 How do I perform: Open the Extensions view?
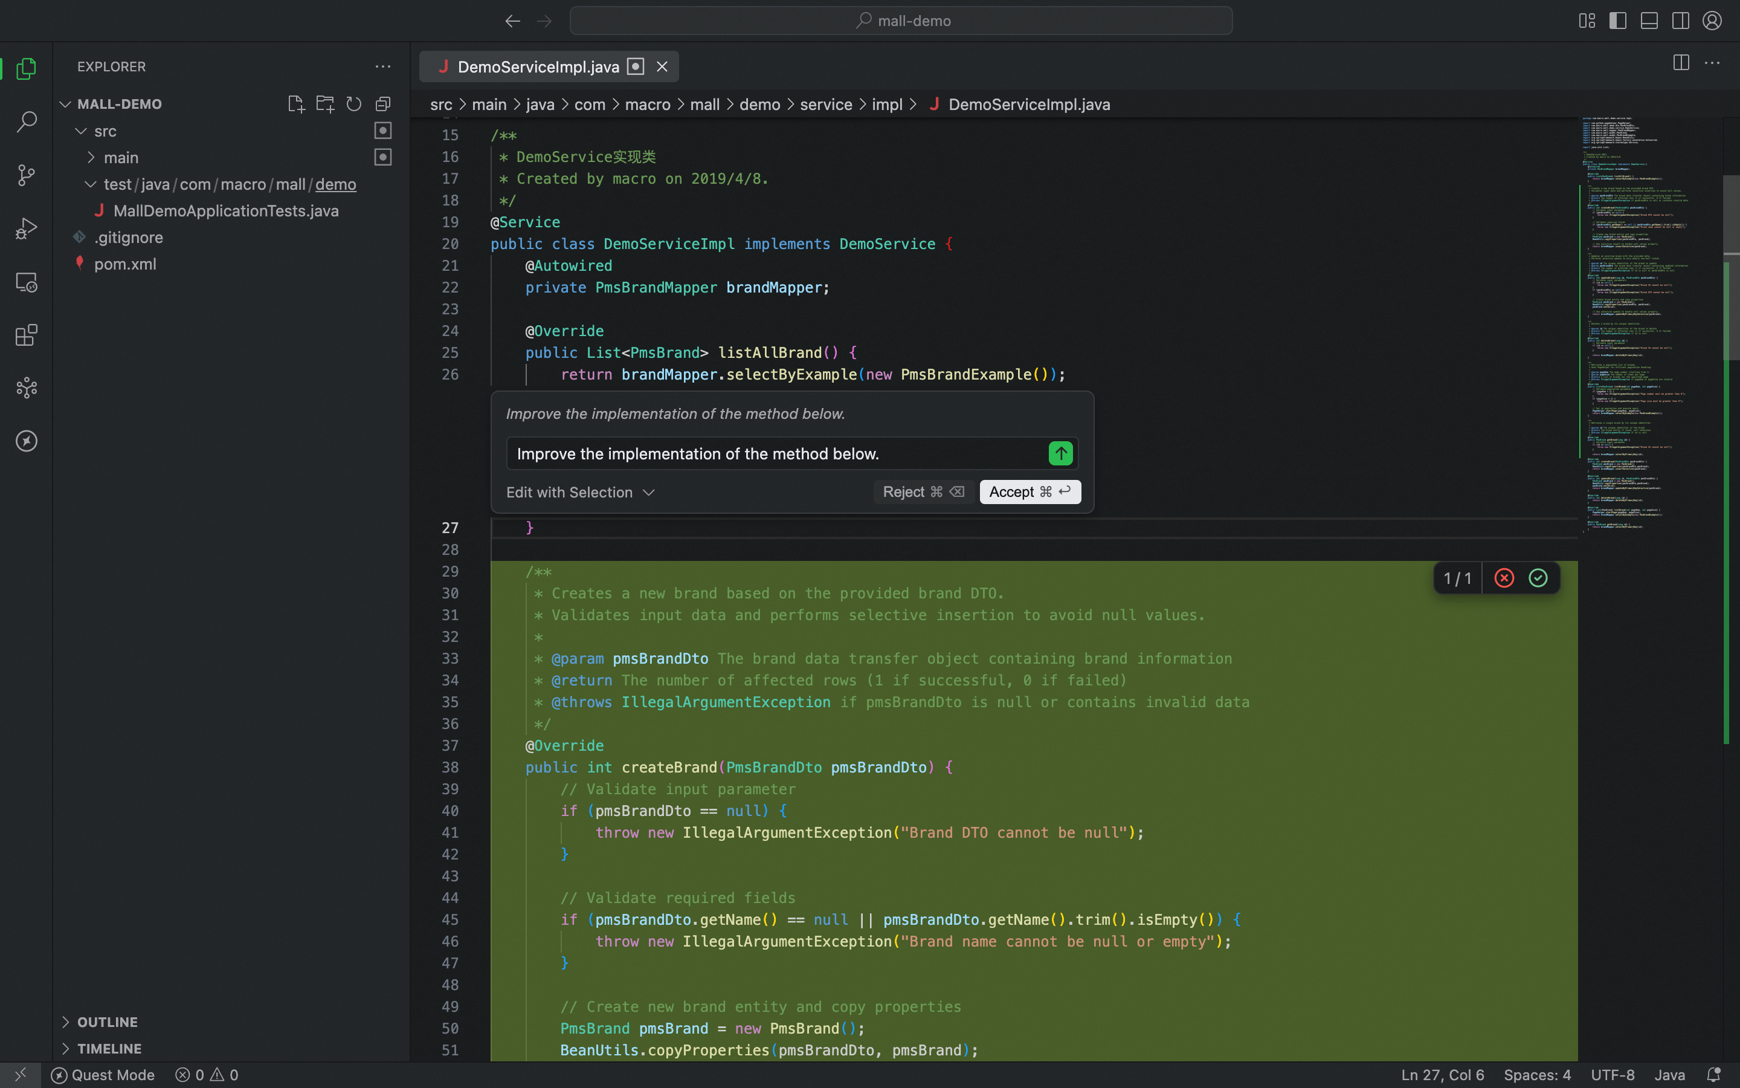click(x=27, y=335)
